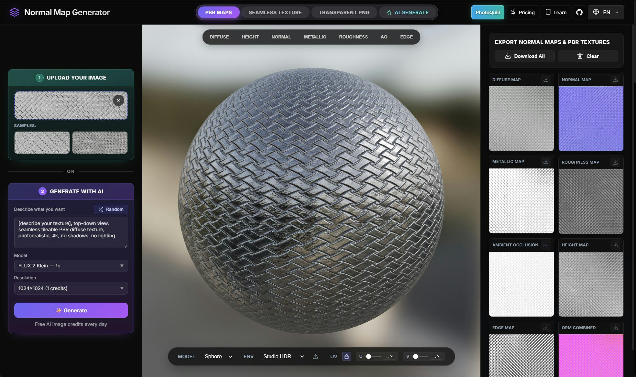Viewport: 636px width, 377px height.
Task: Open the FLUX.2 Klein model dropdown
Action: pos(71,266)
